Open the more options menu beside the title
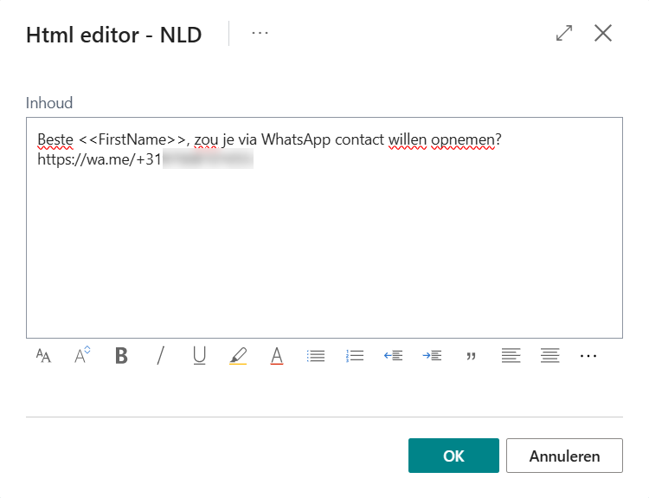The width and height of the screenshot is (649, 498). point(260,33)
